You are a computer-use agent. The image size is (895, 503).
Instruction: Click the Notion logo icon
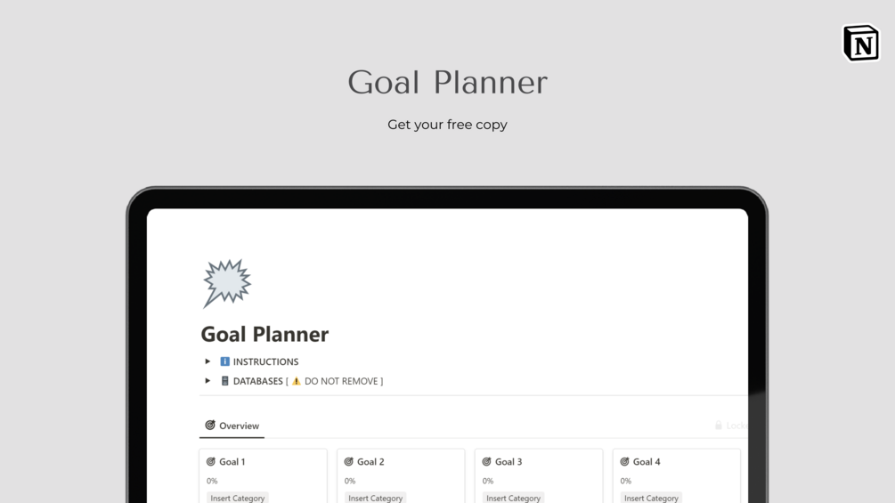[x=860, y=43]
